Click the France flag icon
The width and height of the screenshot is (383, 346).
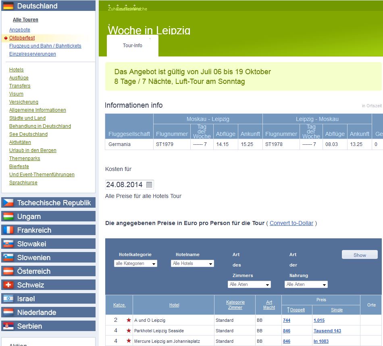8,230
